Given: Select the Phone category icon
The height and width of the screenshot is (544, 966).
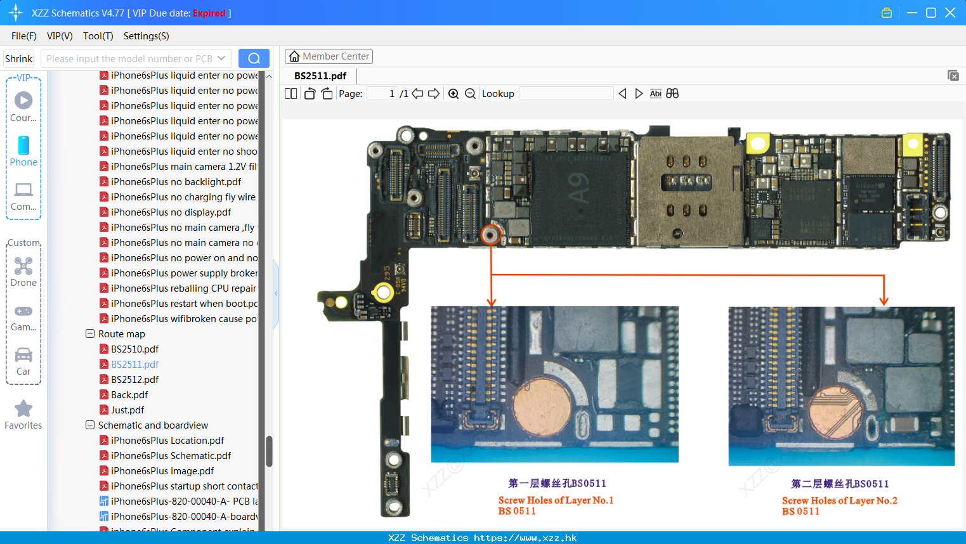Looking at the screenshot, I should [x=23, y=151].
